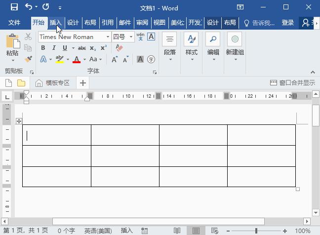The image size is (320, 235).
Task: Open the font dialog launcher
Action: point(155,72)
